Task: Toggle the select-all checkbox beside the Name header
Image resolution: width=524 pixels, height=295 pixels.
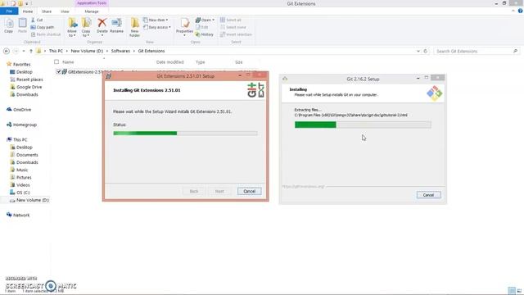Action: tap(56, 62)
